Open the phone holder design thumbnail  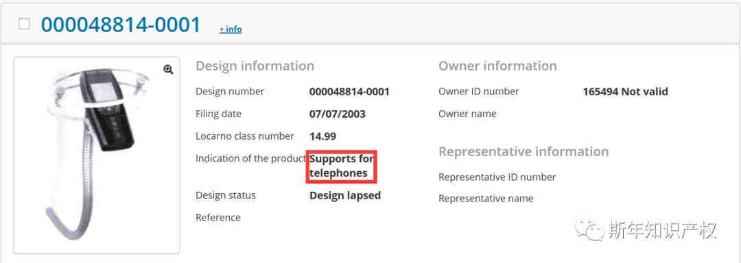[x=97, y=155]
